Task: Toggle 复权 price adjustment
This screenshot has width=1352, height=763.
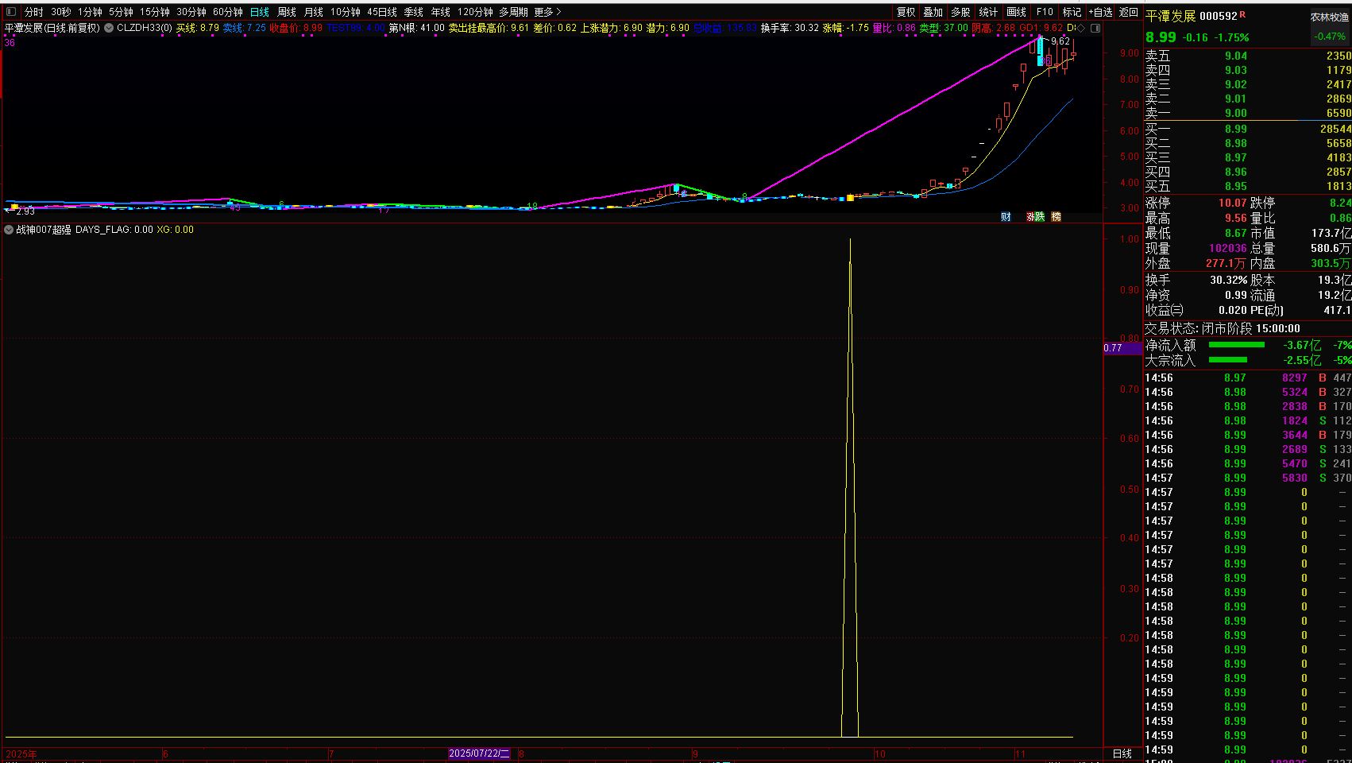Action: (906, 12)
